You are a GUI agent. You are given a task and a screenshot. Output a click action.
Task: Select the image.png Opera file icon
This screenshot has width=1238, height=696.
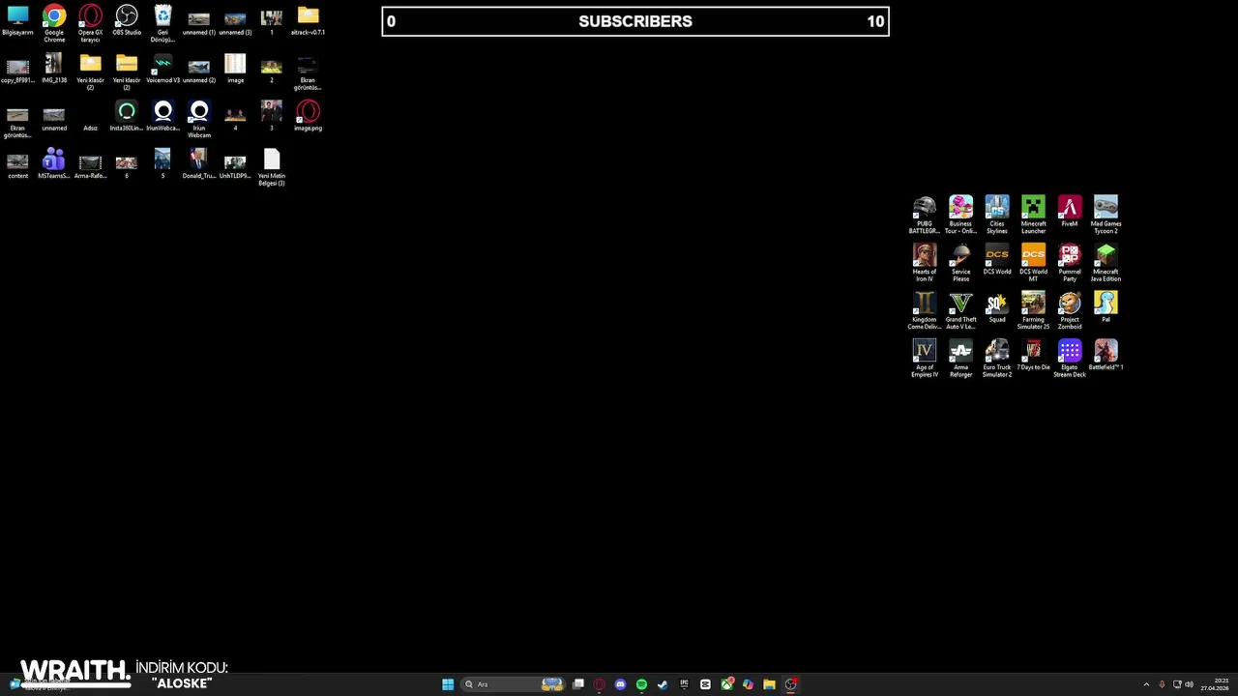tap(308, 117)
